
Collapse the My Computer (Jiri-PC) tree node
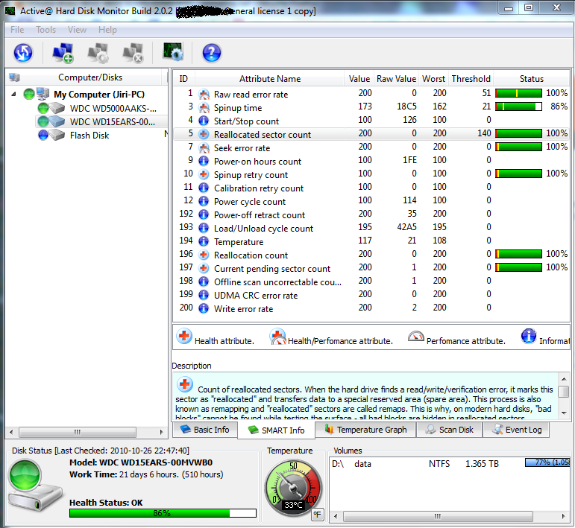13,95
